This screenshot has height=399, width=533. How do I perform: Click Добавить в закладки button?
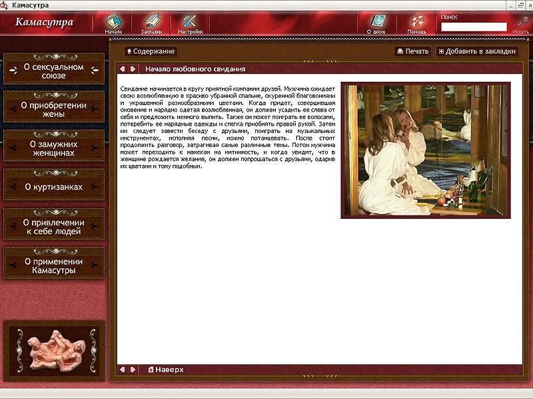477,51
